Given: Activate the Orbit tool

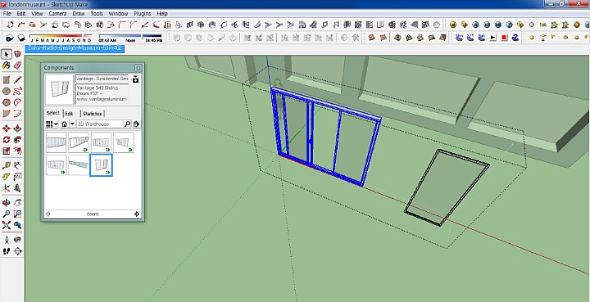Looking at the screenshot, I should coord(7,203).
